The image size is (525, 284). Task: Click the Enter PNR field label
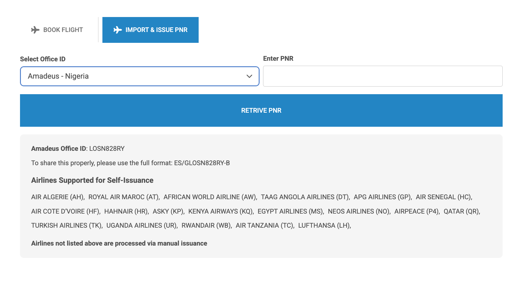(x=278, y=58)
